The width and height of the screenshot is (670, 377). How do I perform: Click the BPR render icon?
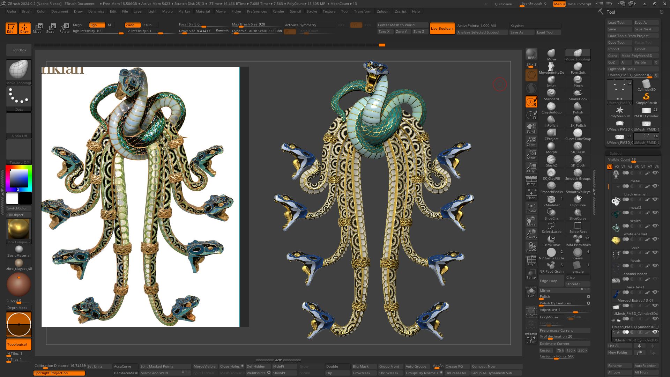531,54
